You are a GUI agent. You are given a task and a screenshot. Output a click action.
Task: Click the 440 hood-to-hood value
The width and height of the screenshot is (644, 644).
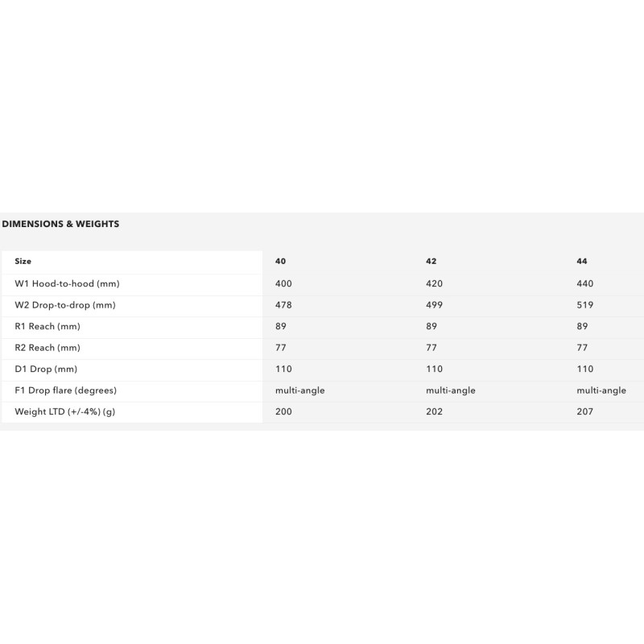[x=585, y=284]
